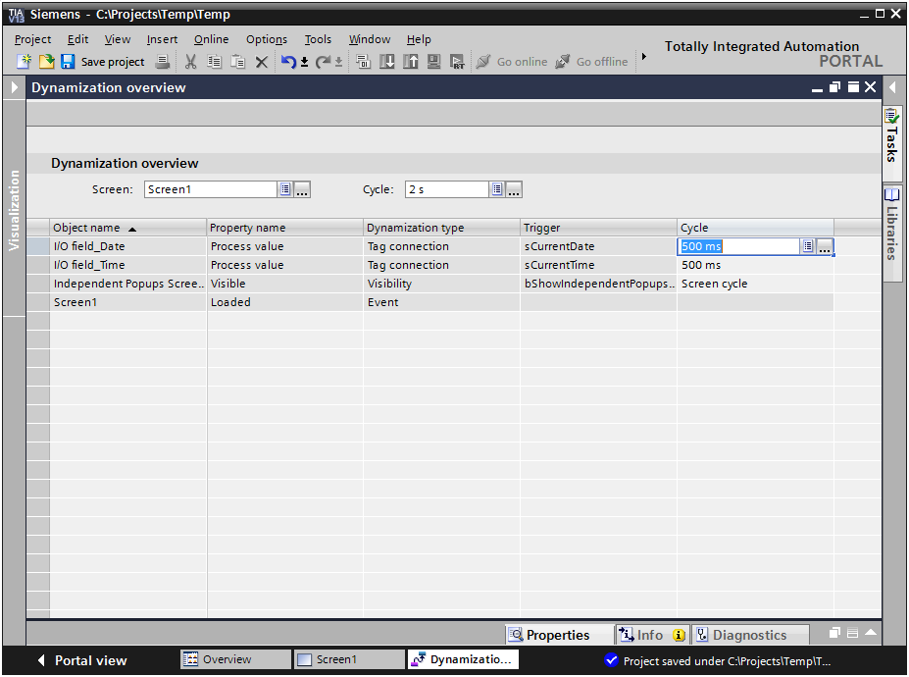
Task: Switch to the Screen1 editor tab
Action: pos(349,659)
